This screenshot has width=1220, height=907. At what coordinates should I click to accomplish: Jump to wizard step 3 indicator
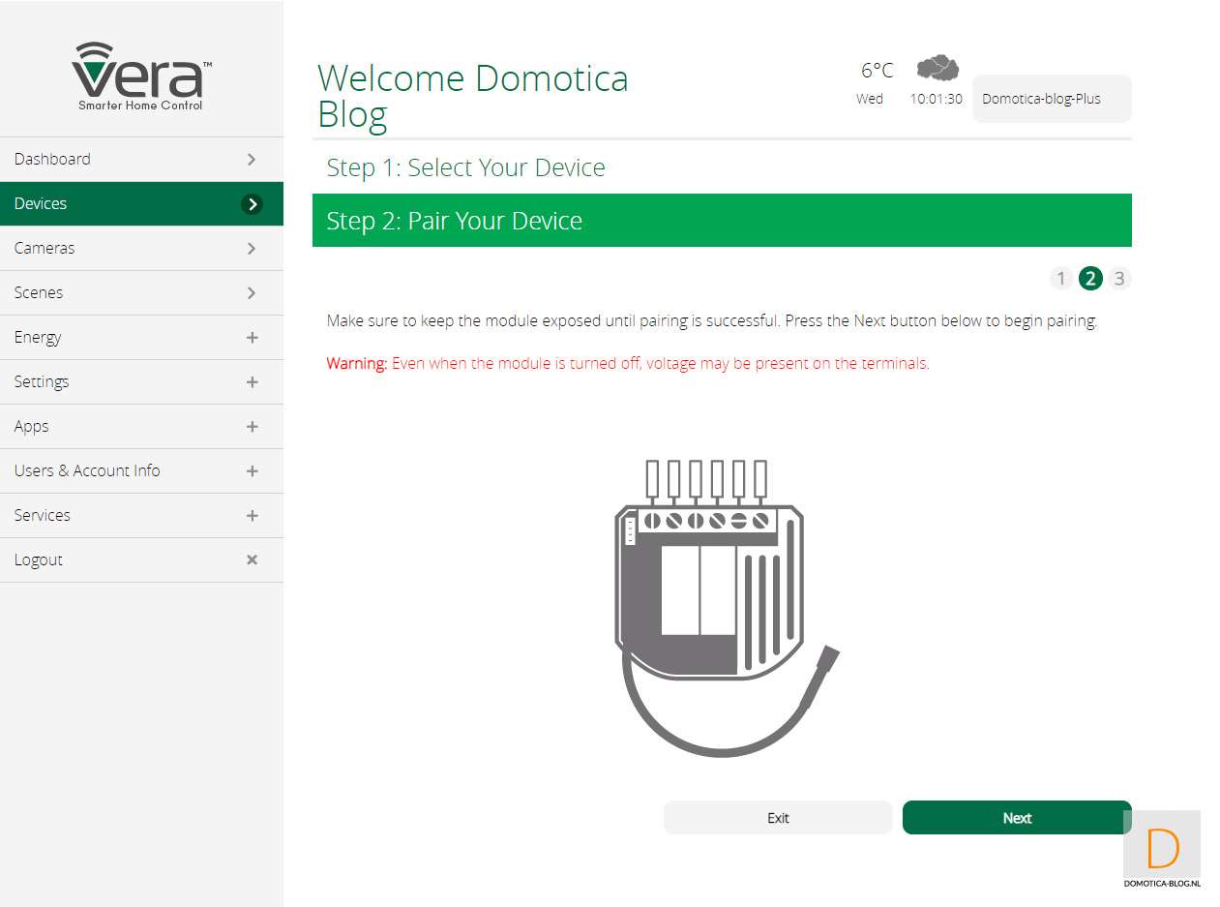[x=1119, y=279]
